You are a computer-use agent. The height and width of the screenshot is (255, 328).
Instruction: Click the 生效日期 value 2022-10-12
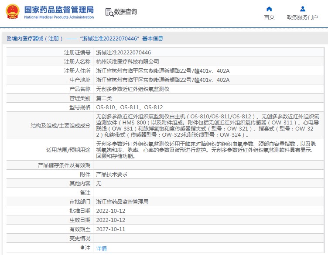(111, 220)
